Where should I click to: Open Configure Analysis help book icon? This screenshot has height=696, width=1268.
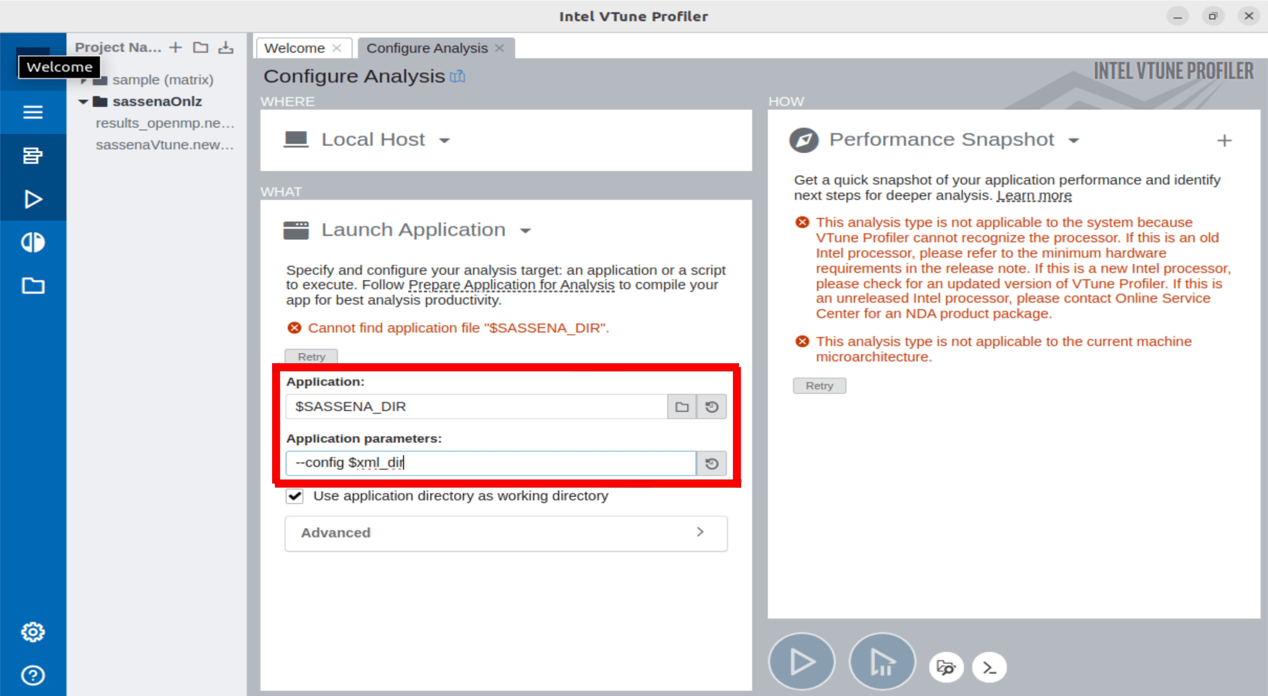(458, 77)
